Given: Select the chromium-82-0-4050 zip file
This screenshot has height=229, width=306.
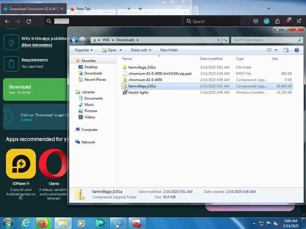Looking at the screenshot, I should (207, 80).
